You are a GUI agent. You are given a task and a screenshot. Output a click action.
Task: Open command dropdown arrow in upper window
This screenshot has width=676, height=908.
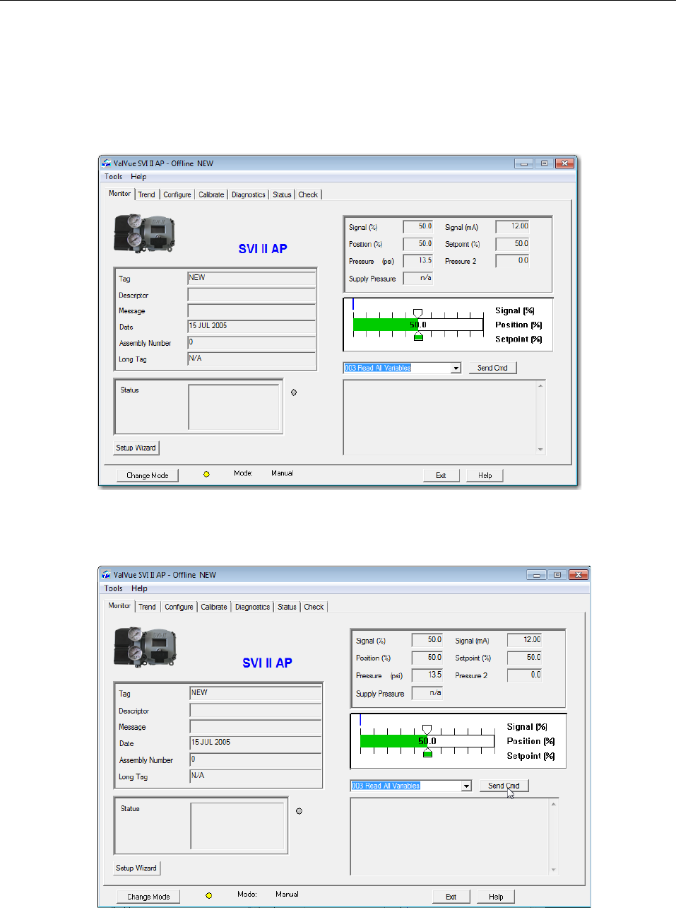coord(456,368)
